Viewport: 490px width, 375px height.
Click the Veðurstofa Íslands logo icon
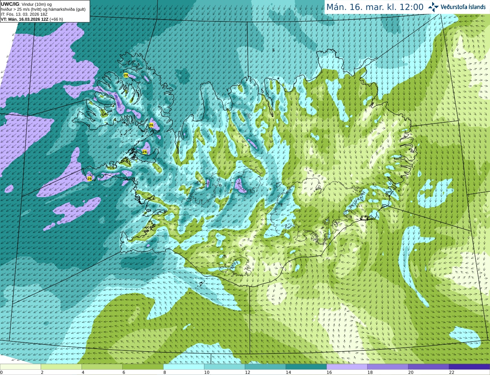pyautogui.click(x=433, y=7)
